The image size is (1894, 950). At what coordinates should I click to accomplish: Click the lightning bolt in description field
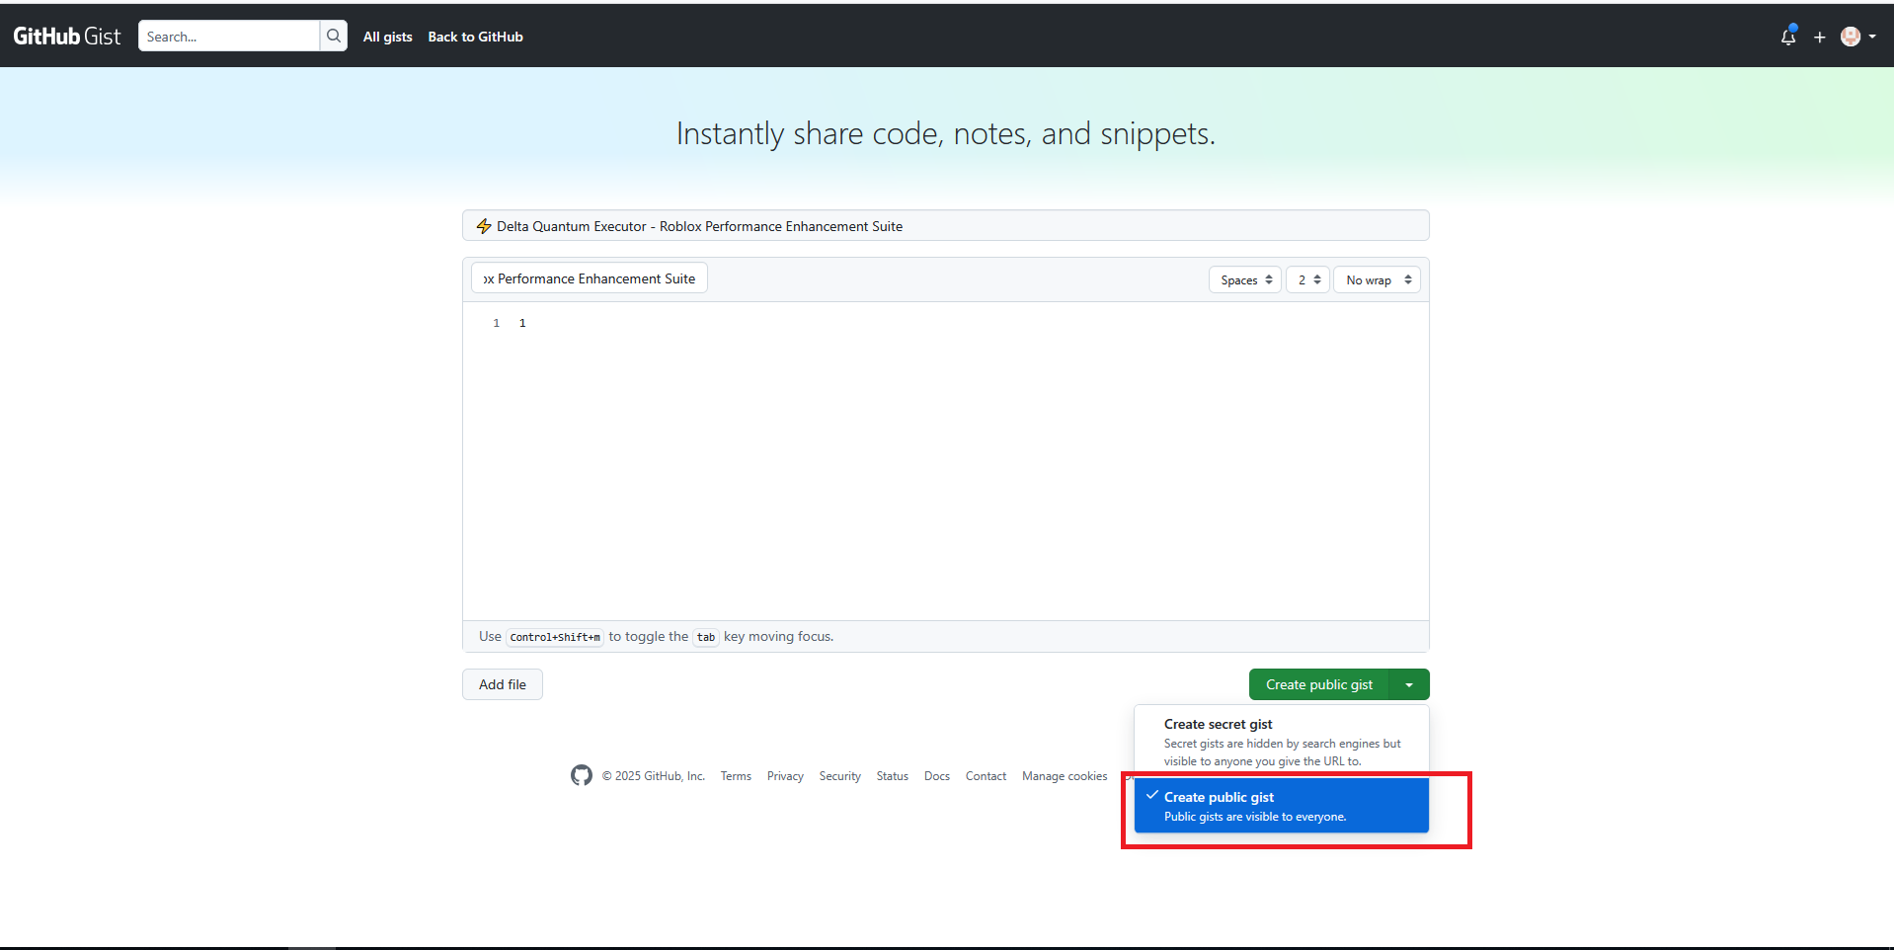point(484,226)
